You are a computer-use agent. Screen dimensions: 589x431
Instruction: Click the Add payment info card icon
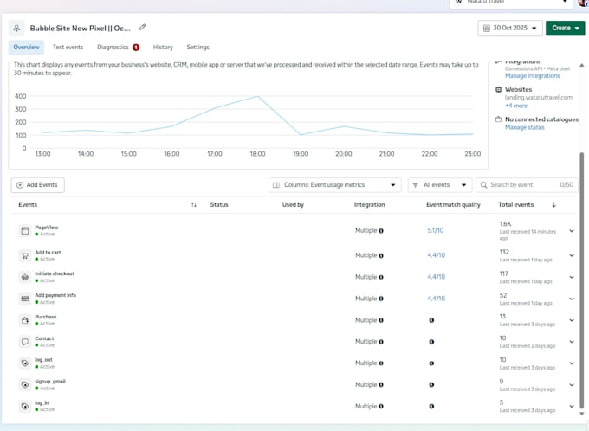[25, 299]
